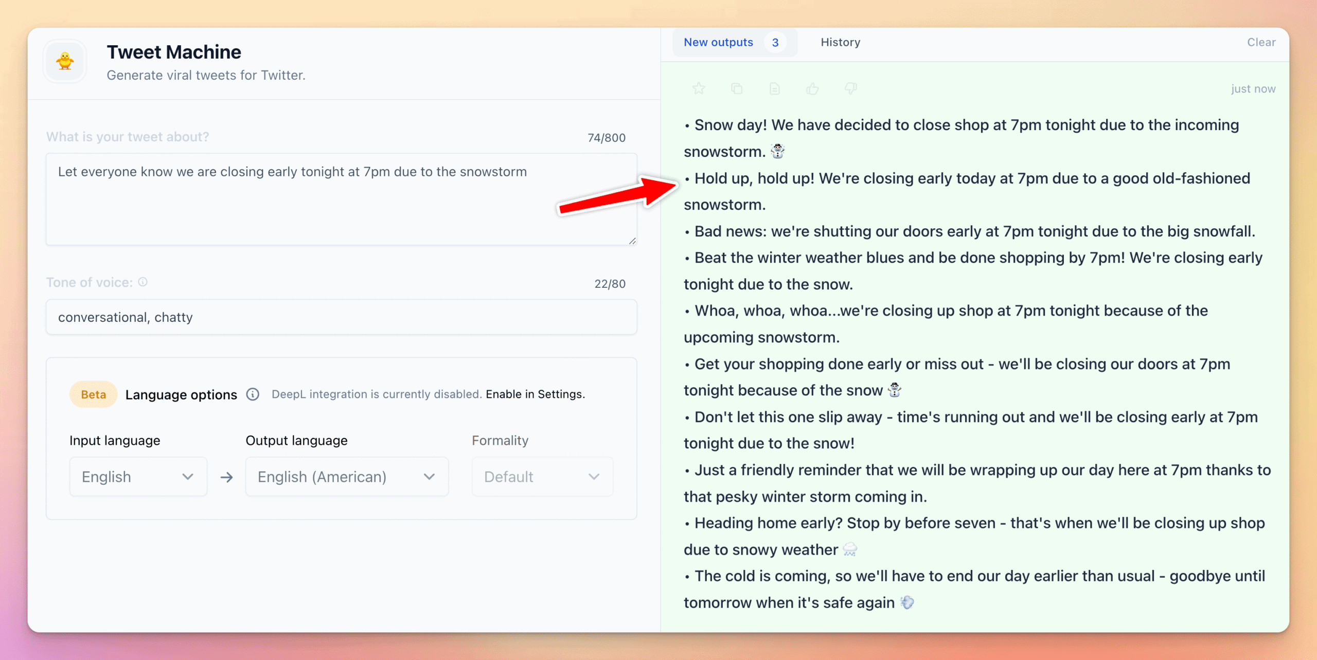This screenshot has width=1317, height=660.
Task: Click the Tone of voice info icon
Action: (143, 282)
